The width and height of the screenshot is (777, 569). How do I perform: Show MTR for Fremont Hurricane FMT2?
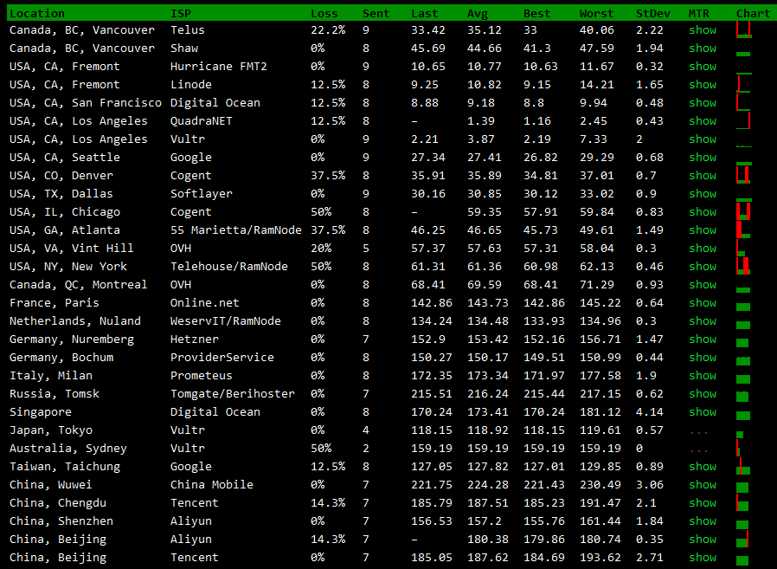point(703,67)
